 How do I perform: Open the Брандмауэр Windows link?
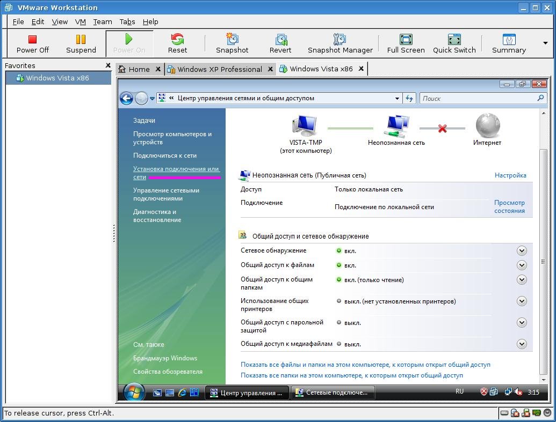(x=165, y=358)
